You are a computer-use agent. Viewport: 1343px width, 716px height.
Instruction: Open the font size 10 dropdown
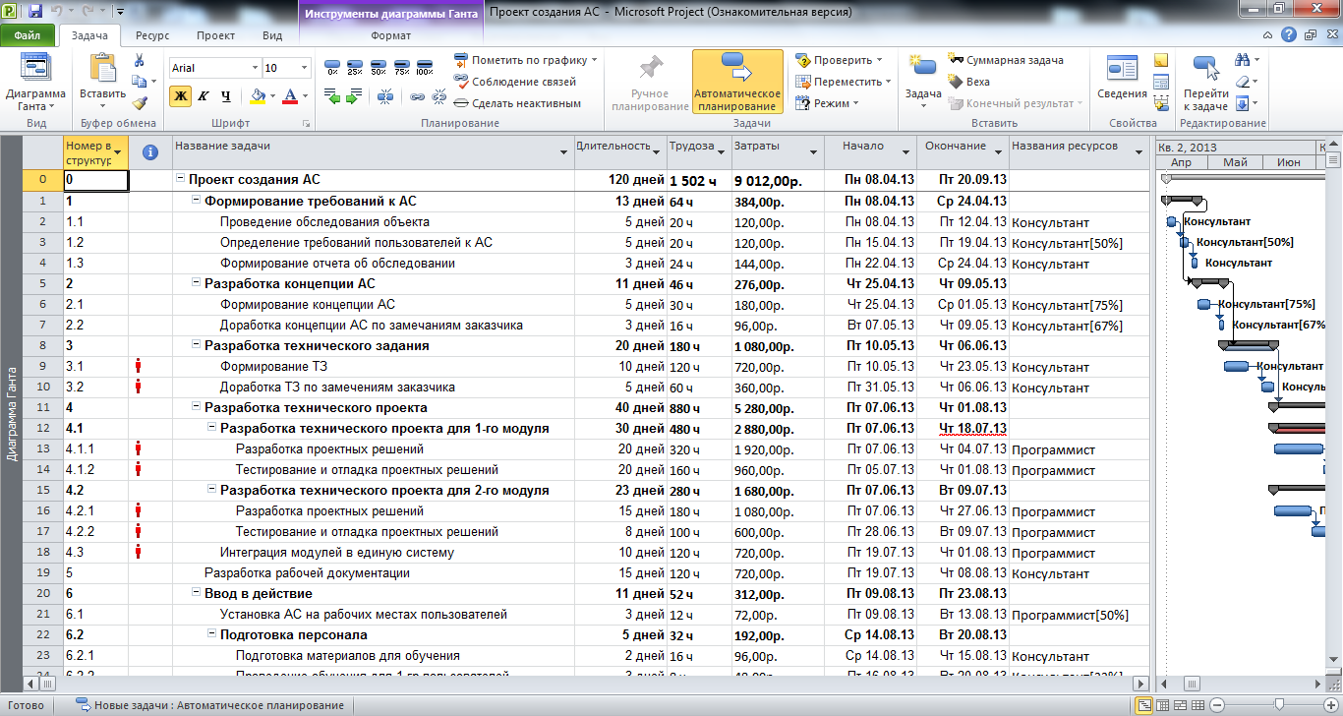[x=306, y=69]
